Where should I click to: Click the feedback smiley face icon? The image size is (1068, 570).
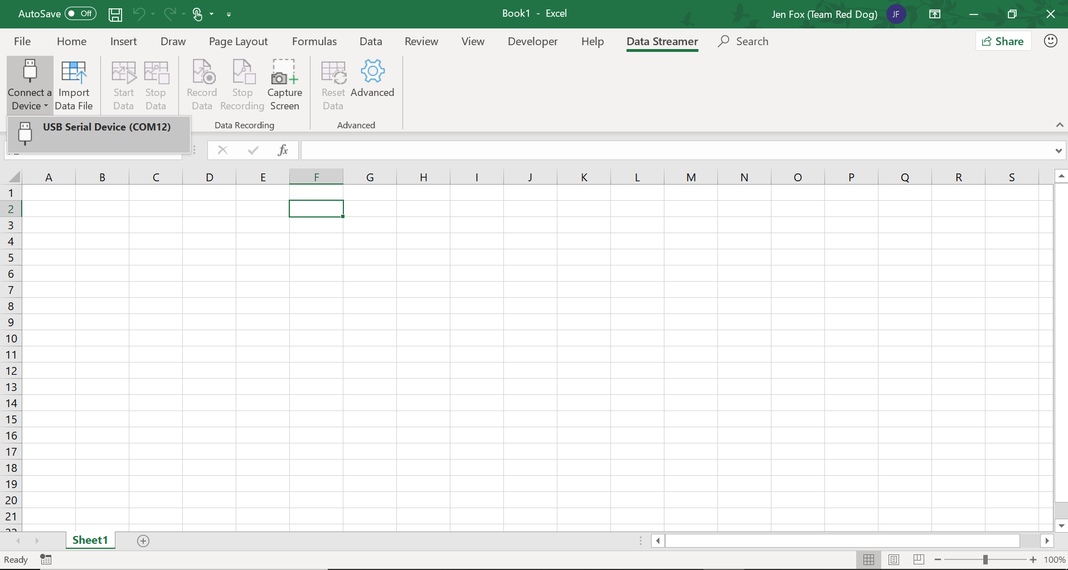1050,41
